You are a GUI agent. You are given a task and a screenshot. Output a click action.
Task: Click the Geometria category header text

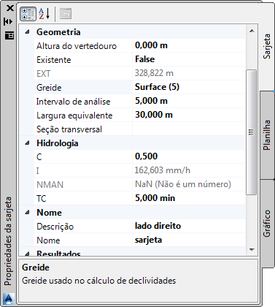click(58, 32)
